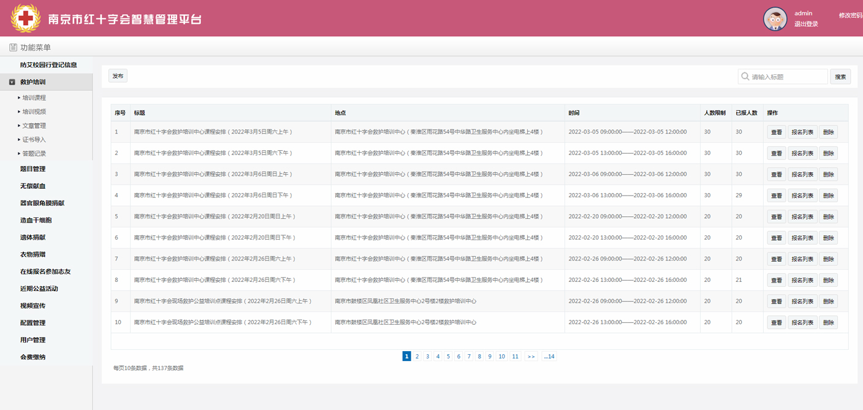The width and height of the screenshot is (863, 410).
Task: Click the 搜索 search button
Action: 840,77
